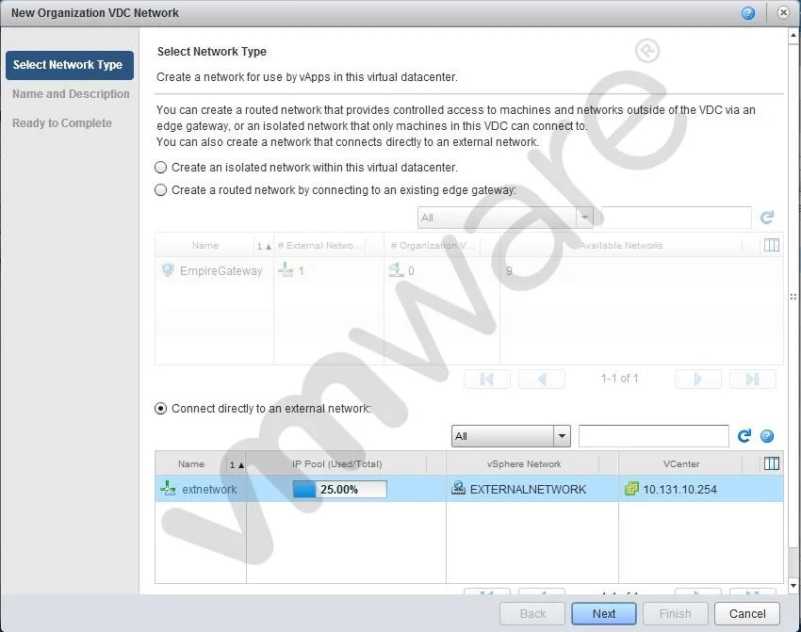Screen dimensions: 801x632
Task: Click the scroll down arrow of dialog scrollbar
Action: tap(793, 586)
